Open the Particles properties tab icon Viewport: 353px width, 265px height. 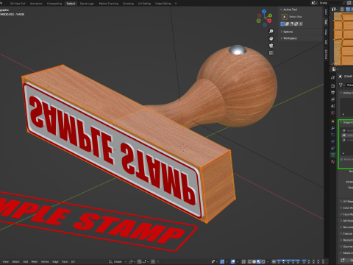(332, 135)
